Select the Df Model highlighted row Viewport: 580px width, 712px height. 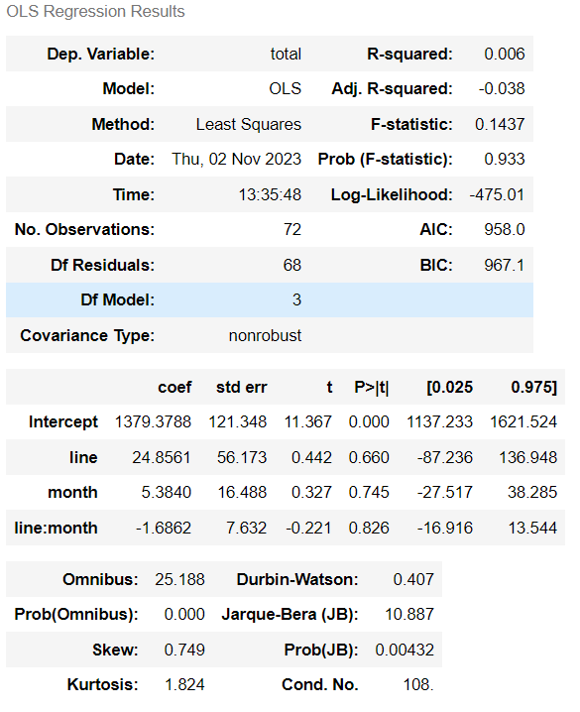270,299
